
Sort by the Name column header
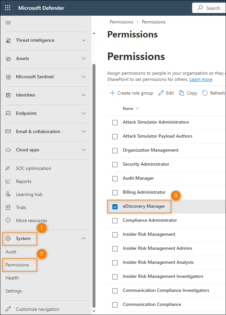(131, 109)
